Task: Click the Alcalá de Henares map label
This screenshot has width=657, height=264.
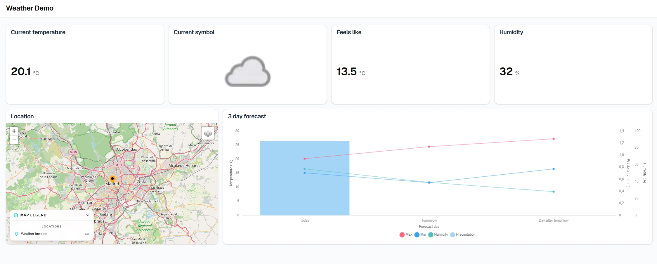Action: point(184,166)
